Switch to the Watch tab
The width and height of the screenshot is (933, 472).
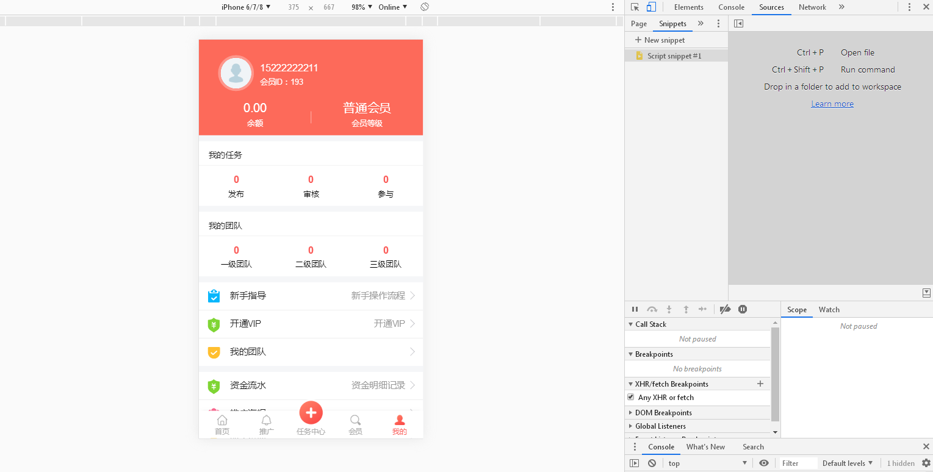[829, 309]
